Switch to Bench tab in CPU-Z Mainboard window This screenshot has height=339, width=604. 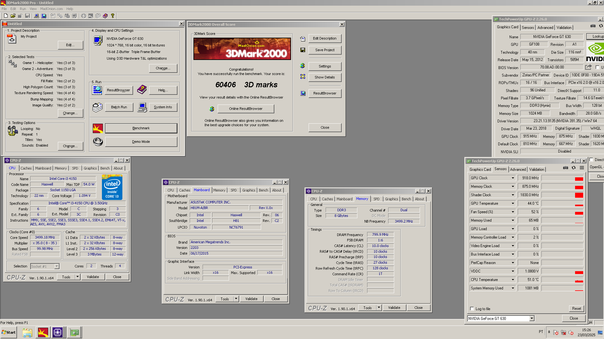264,190
